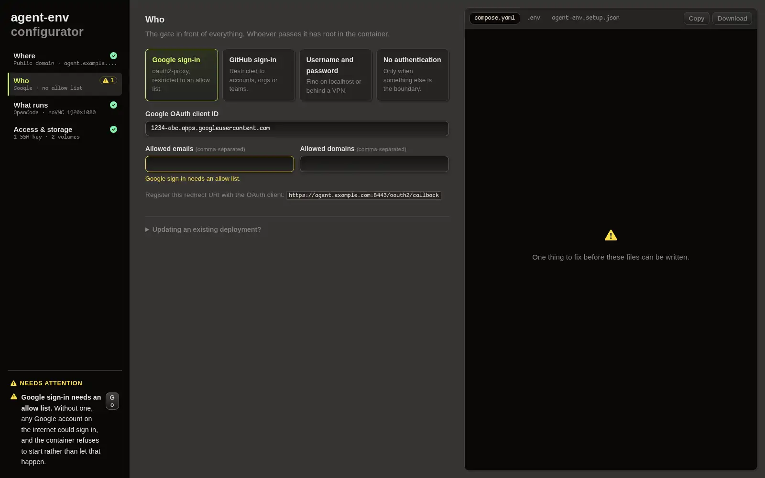Focus the Google OAuth client ID field

pos(297,129)
